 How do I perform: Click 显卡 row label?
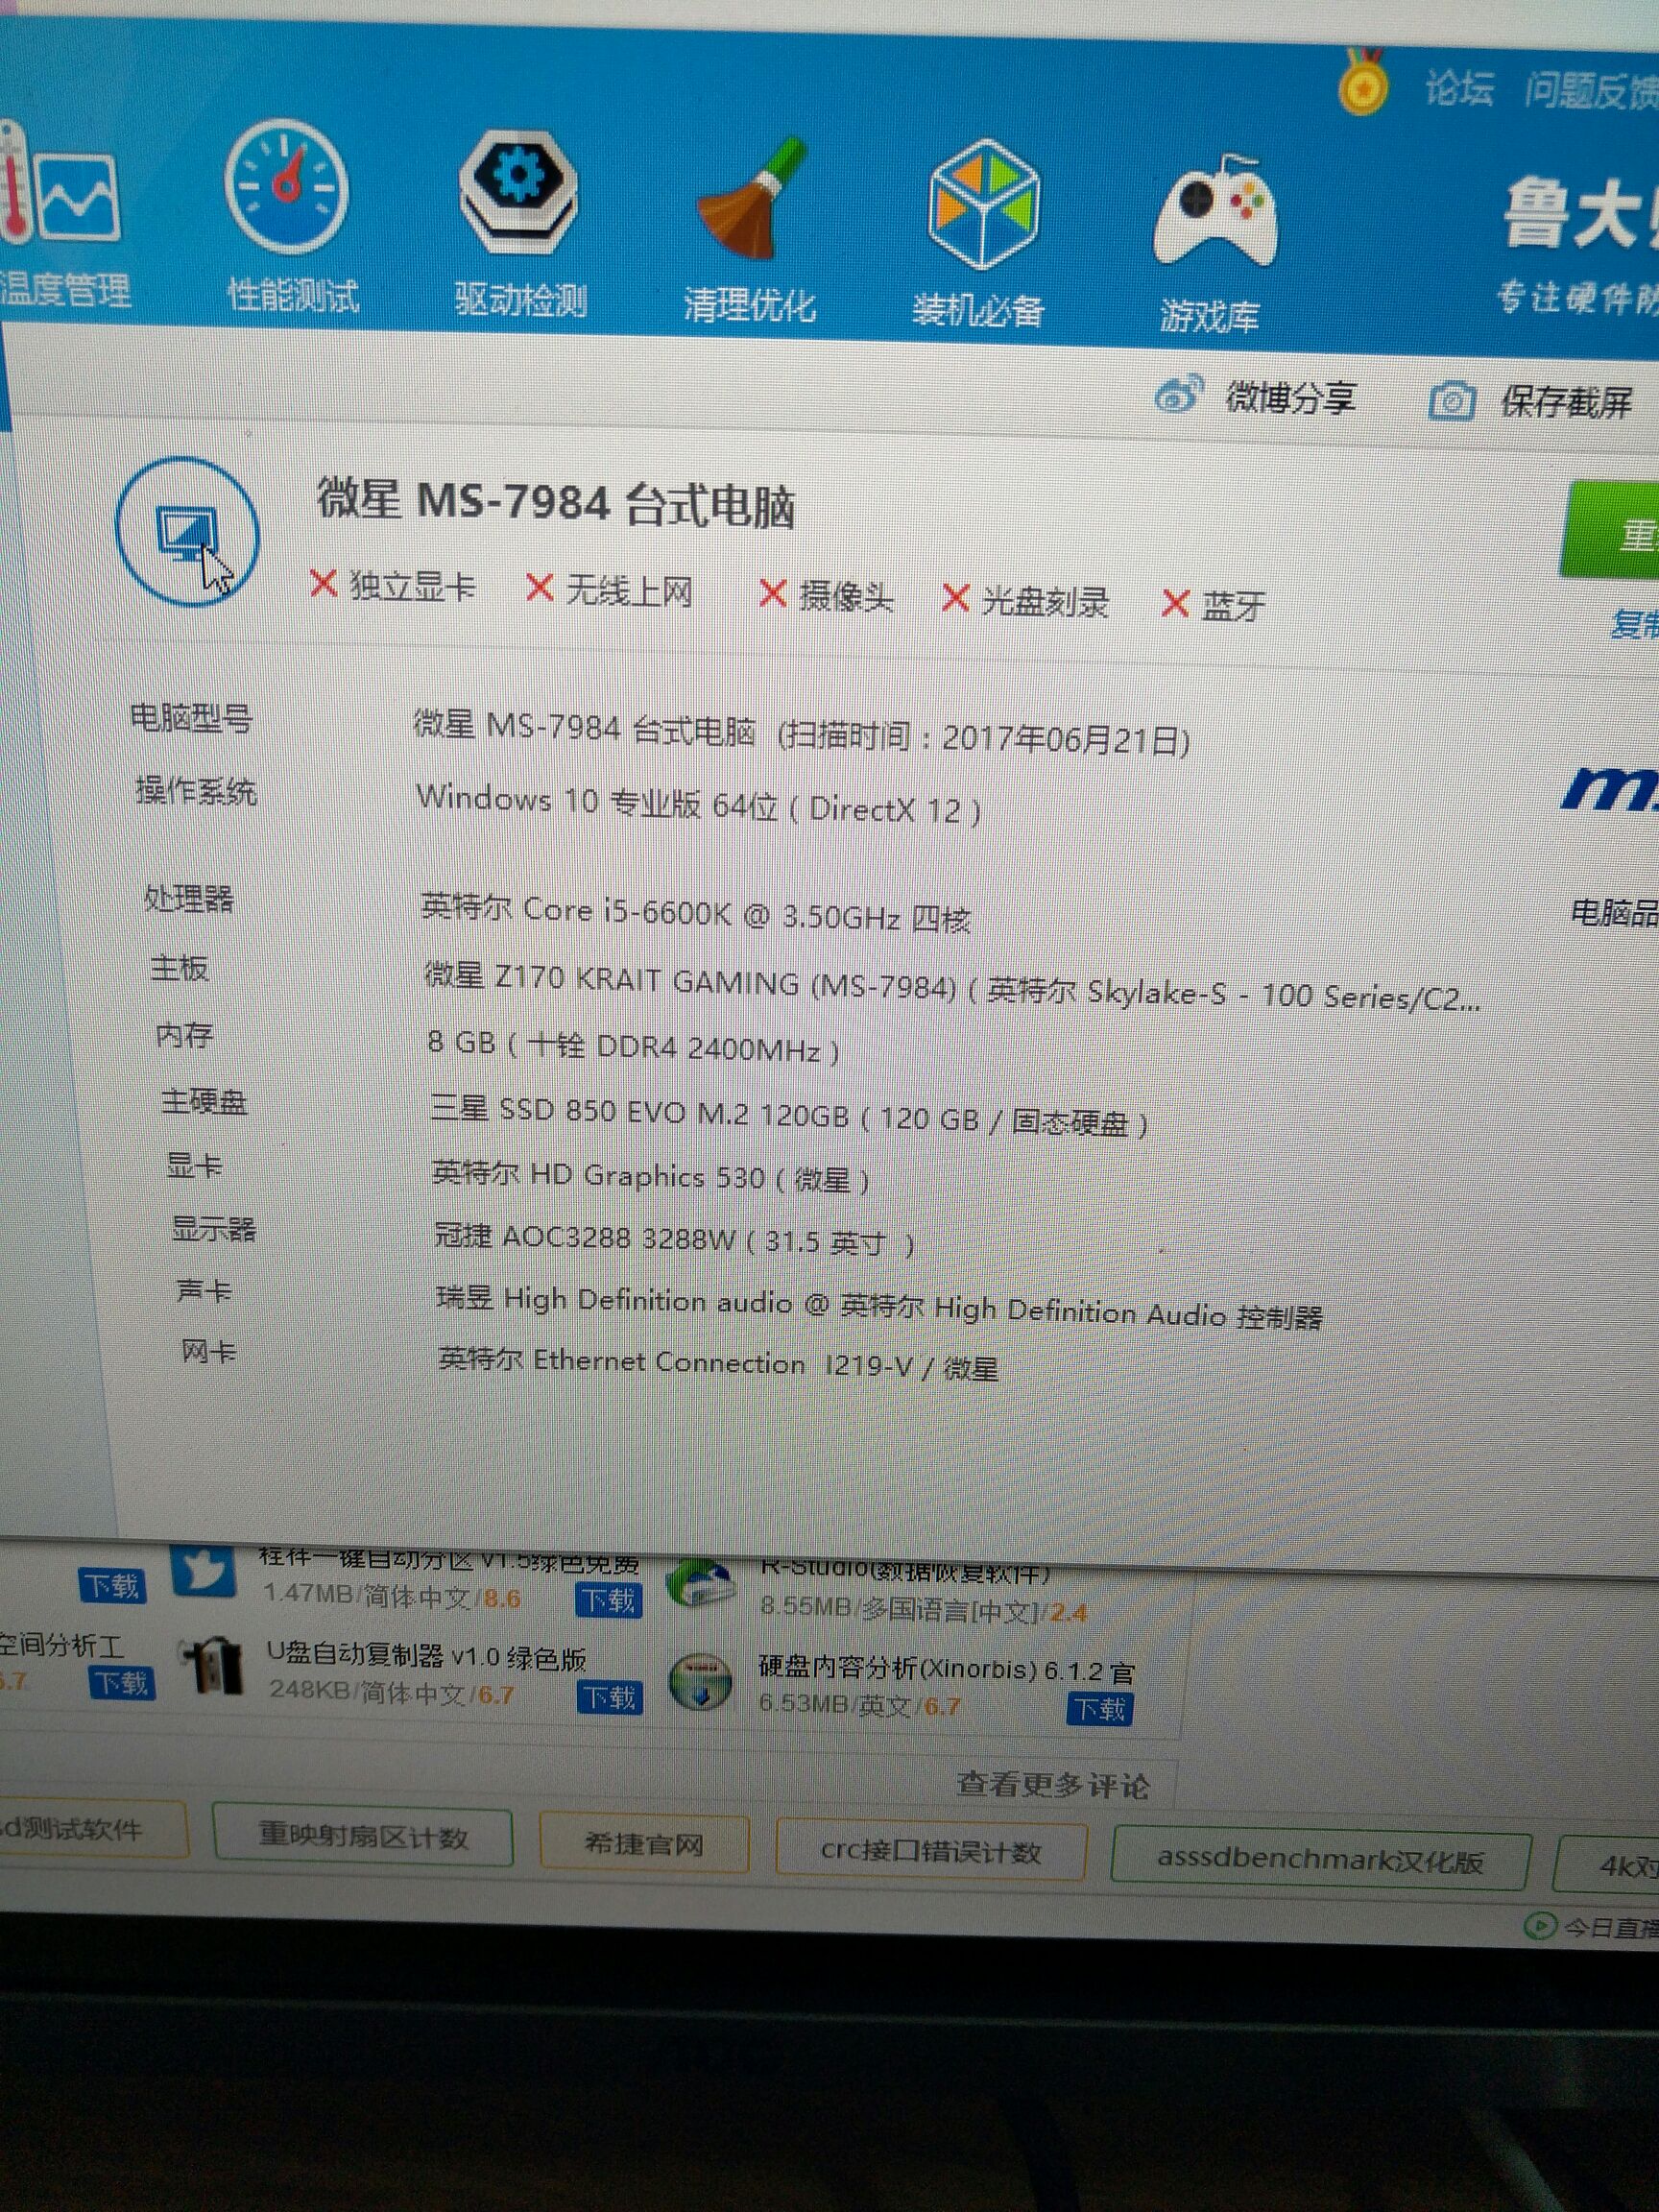195,1166
